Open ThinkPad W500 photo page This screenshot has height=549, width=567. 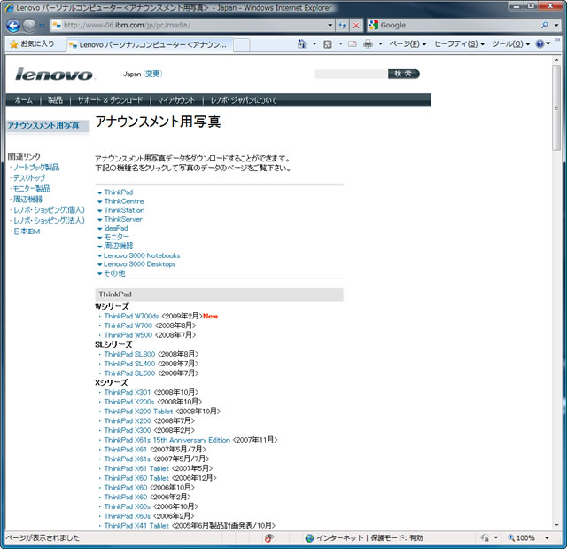pyautogui.click(x=128, y=335)
